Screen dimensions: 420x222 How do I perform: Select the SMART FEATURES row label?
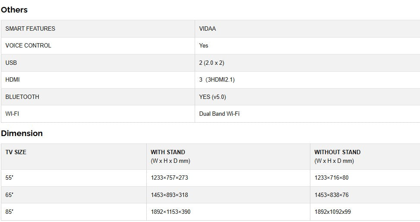[x=30, y=29]
